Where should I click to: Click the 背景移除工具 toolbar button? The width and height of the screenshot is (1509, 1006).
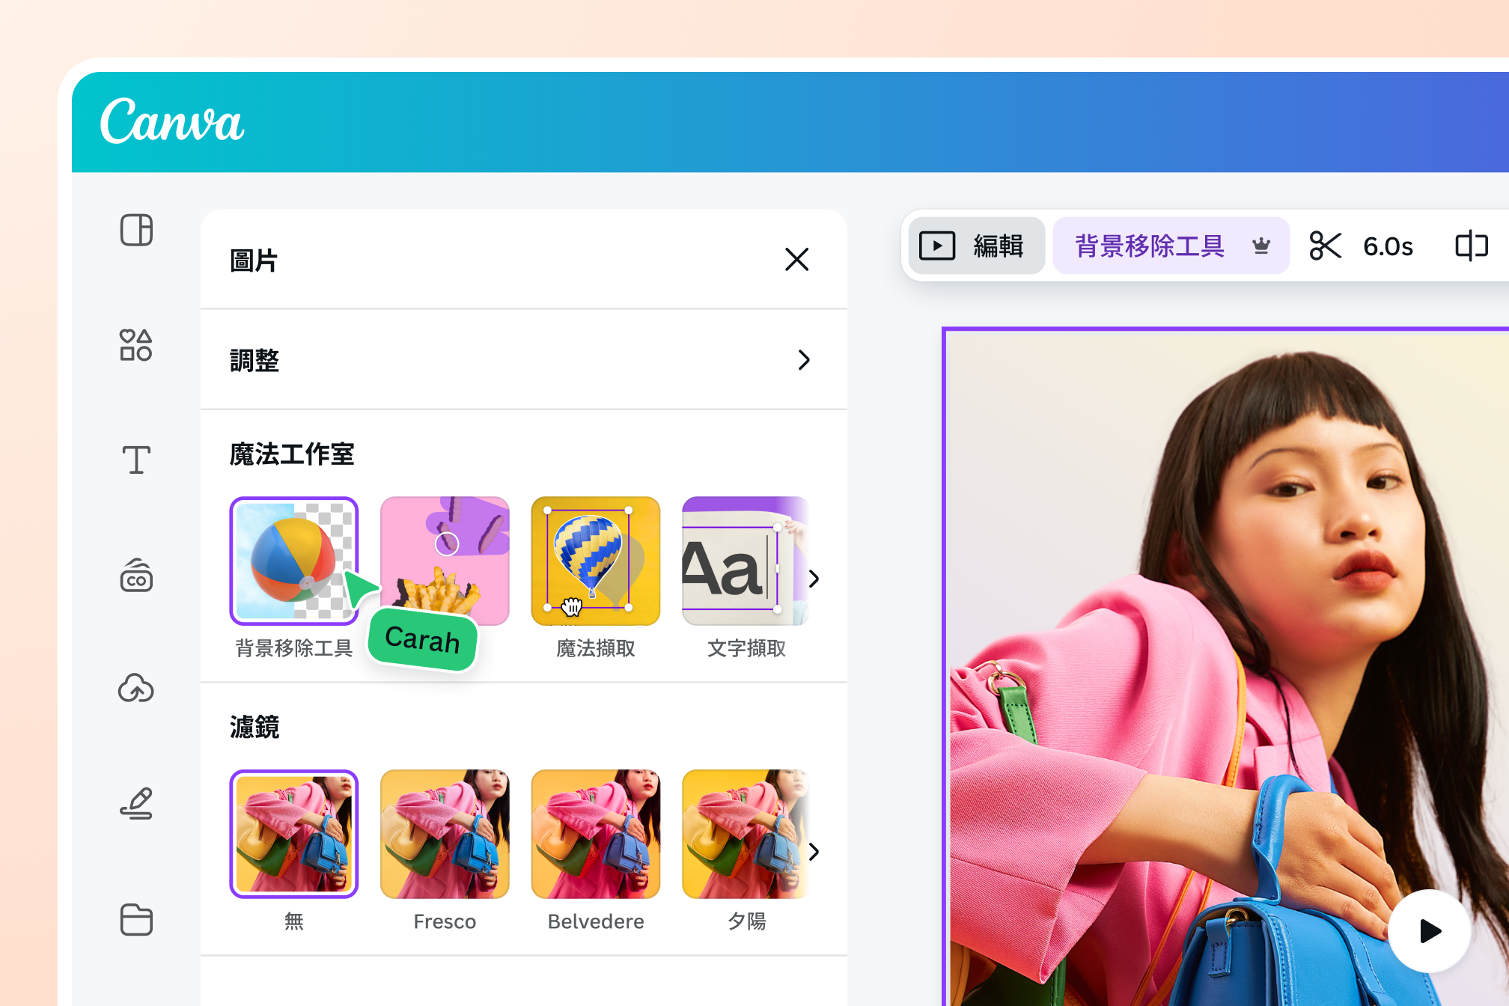pyautogui.click(x=1171, y=246)
